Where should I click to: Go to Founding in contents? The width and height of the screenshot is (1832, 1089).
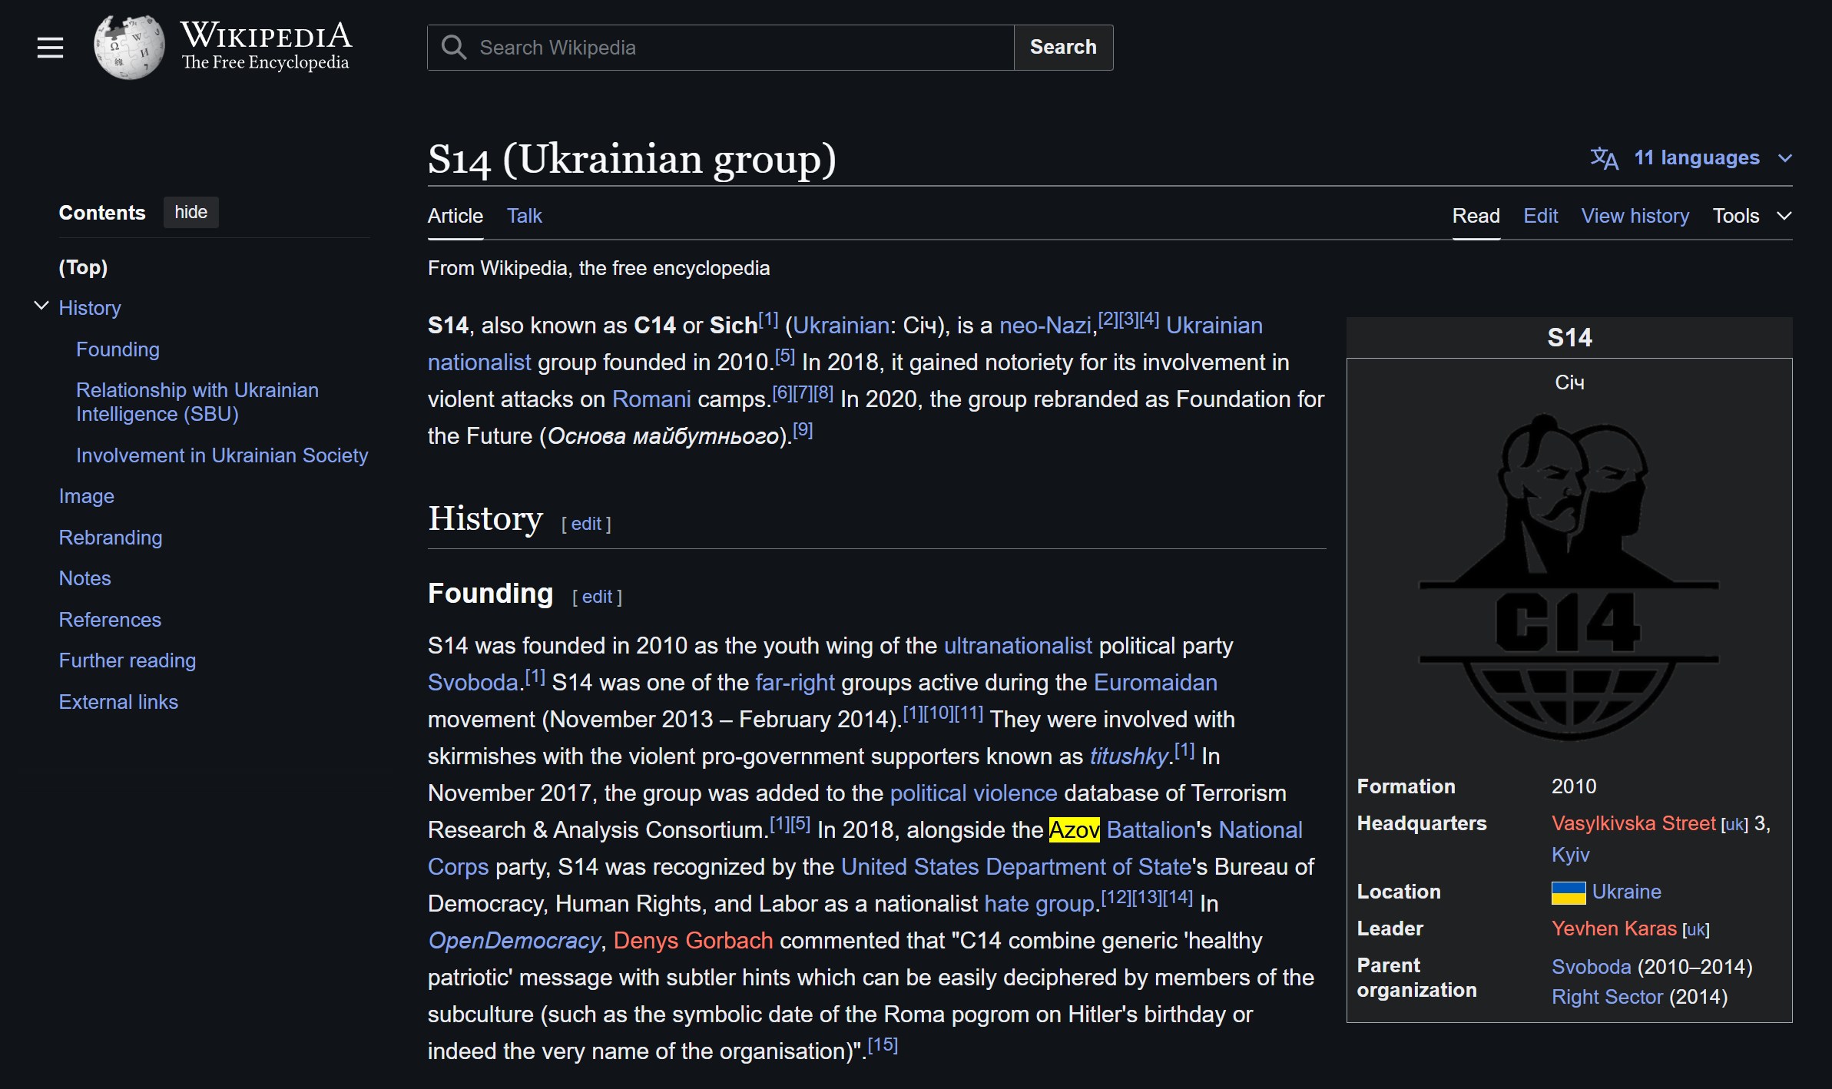tap(118, 349)
